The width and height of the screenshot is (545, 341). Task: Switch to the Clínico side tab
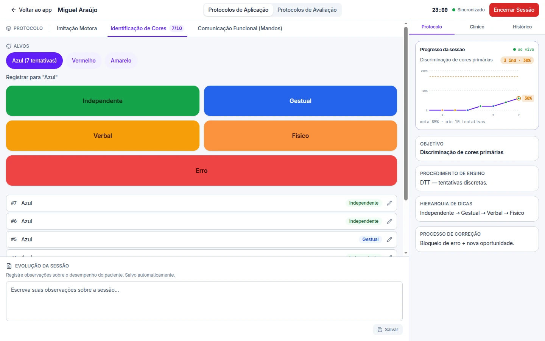(x=477, y=27)
